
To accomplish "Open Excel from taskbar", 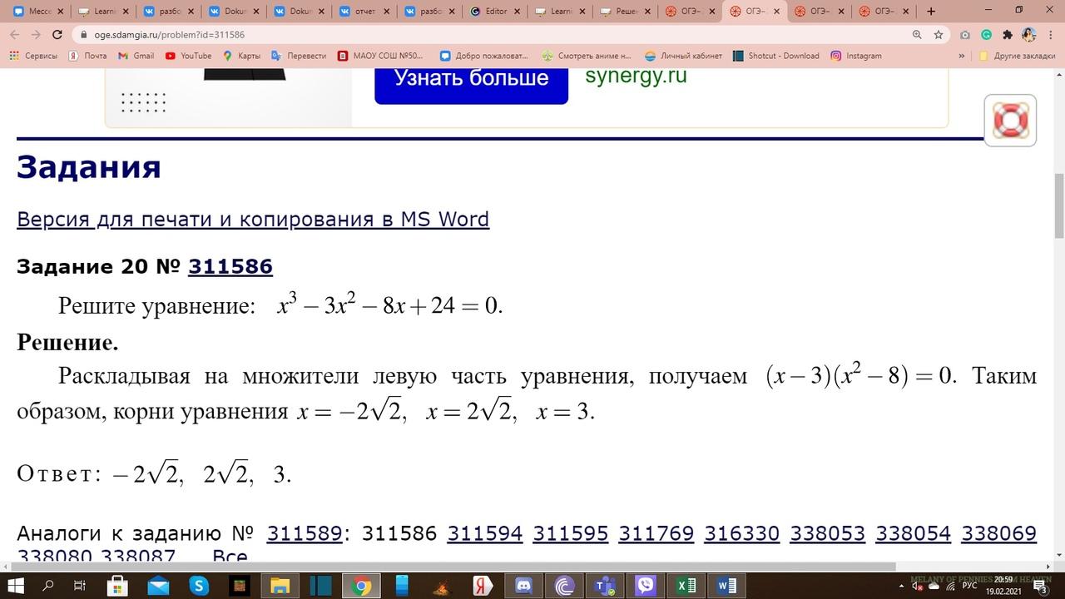I will tap(686, 587).
